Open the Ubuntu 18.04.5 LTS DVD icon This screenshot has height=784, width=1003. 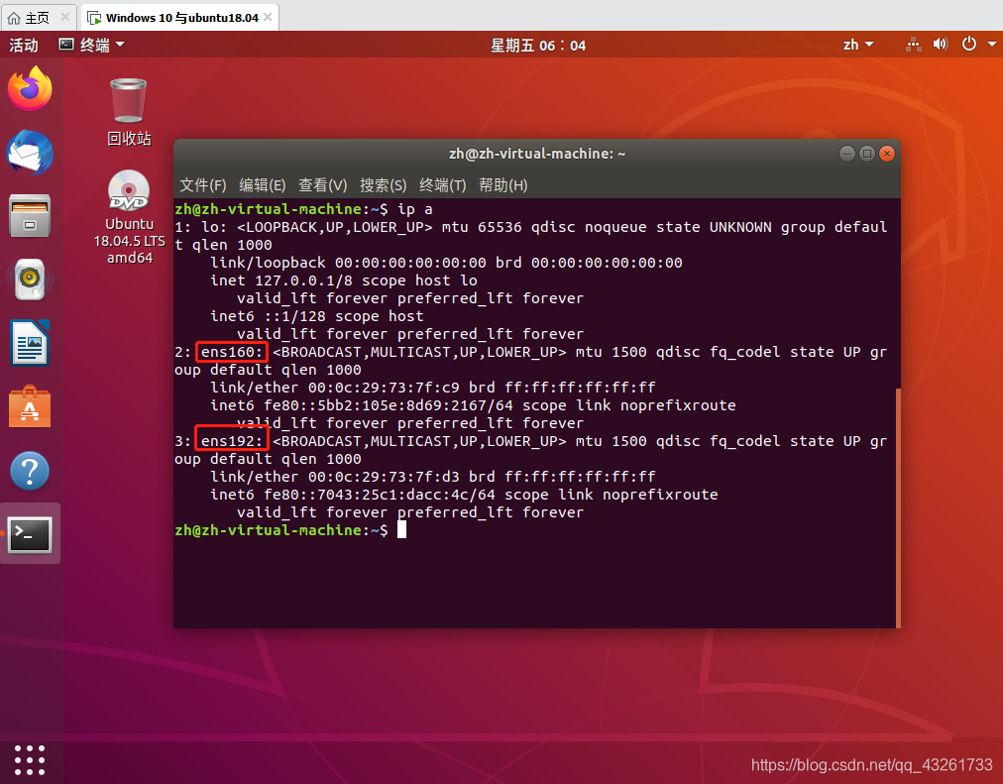pos(129,217)
